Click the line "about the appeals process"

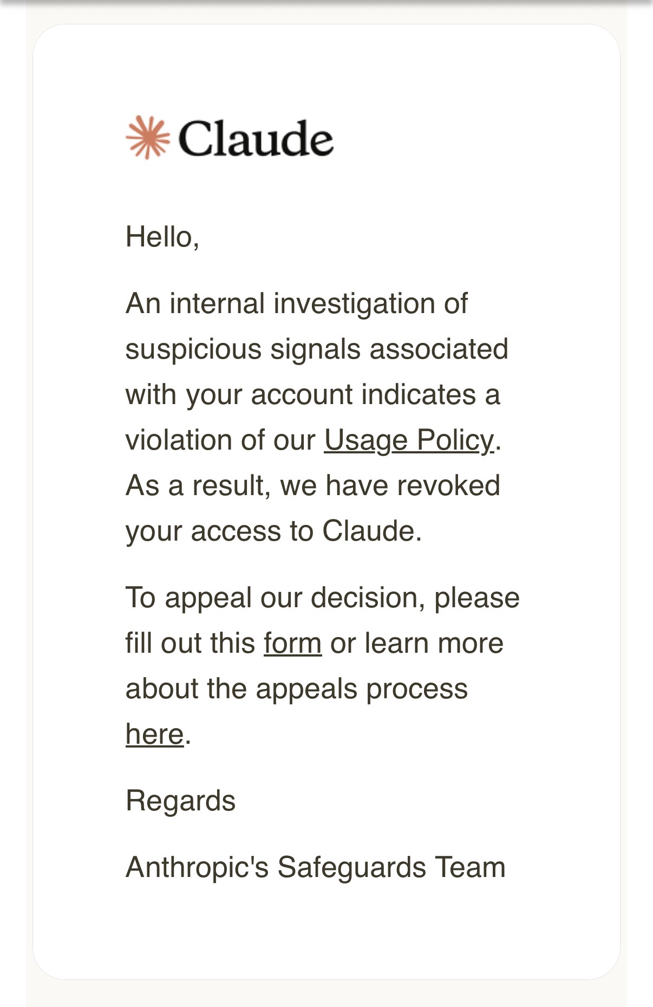coord(296,689)
